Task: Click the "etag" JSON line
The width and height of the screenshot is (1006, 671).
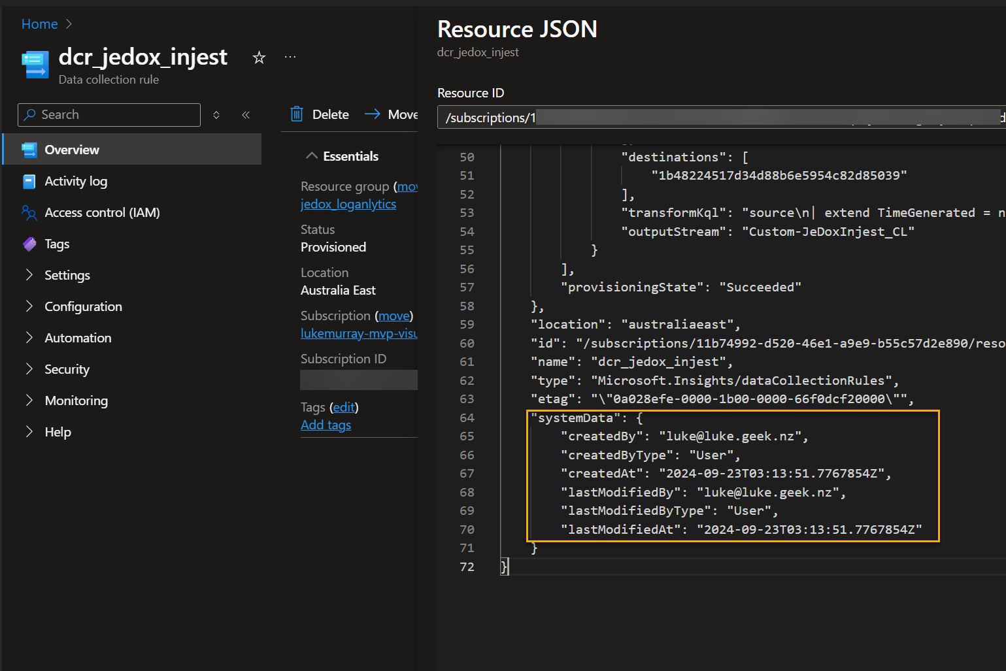Action: click(722, 399)
